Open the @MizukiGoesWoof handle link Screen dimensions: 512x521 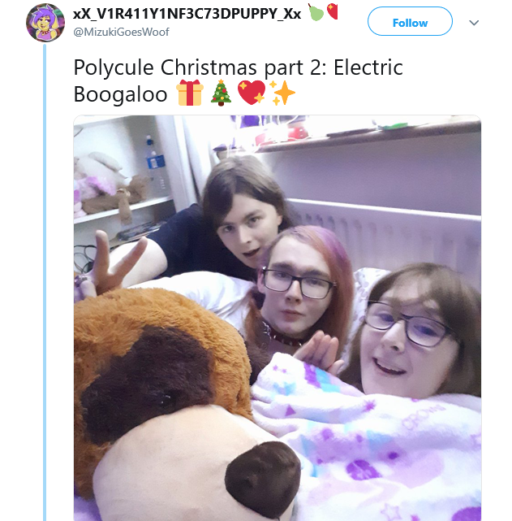coord(121,32)
